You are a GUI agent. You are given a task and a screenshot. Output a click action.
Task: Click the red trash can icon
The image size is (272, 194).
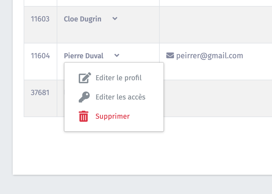84,116
